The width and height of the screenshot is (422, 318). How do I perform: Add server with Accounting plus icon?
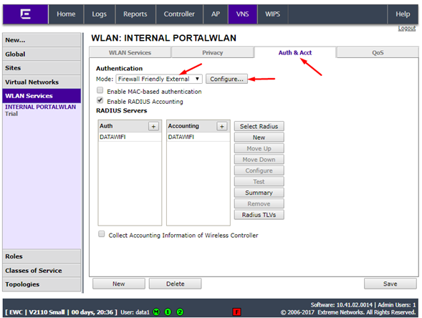(222, 126)
